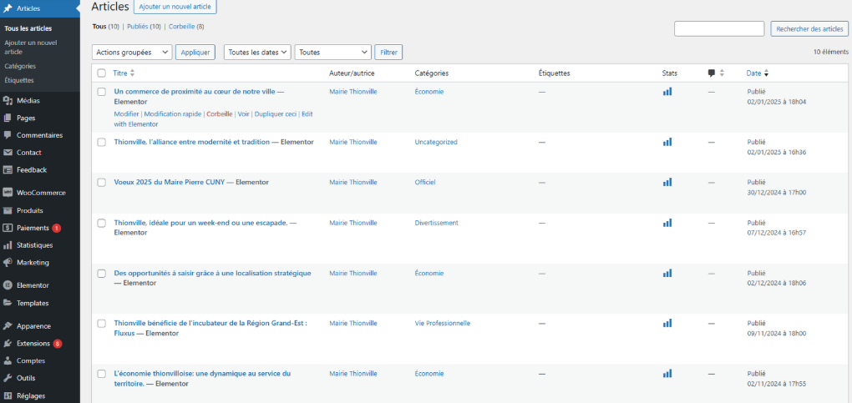Click the Templates folder icon
Screen dimensions: 852x403
point(8,303)
